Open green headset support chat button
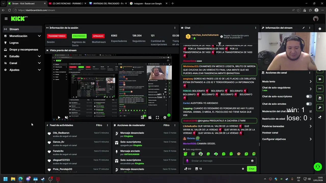This screenshot has height=183, width=326. point(318,167)
